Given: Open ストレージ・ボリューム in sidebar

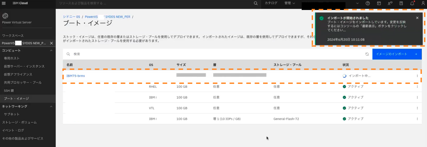Looking at the screenshot, I should coord(19,122).
